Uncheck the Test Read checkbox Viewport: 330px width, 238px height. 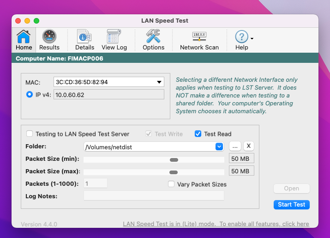(x=198, y=134)
